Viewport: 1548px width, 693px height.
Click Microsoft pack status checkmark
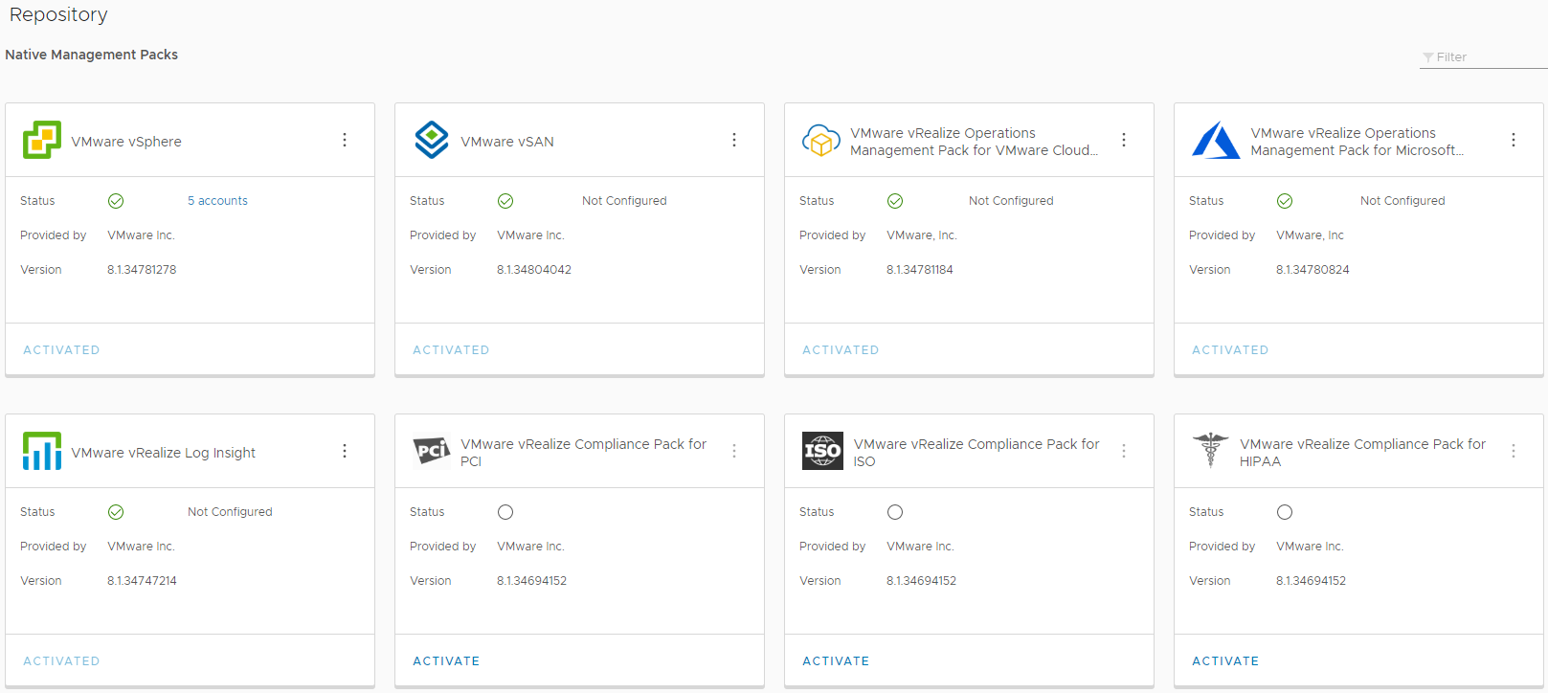pos(1285,201)
